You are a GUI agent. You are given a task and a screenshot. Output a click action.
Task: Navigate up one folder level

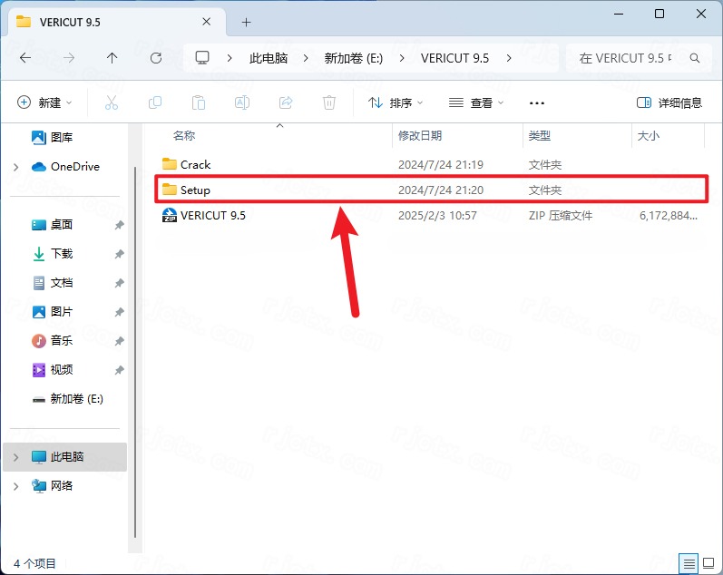(112, 58)
